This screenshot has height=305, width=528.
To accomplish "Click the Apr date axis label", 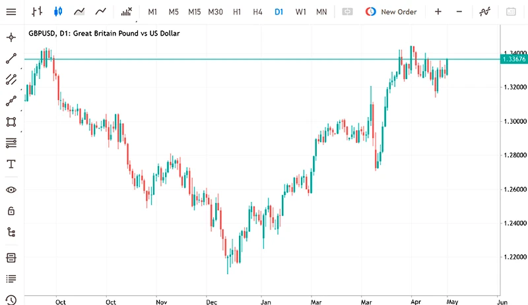I will coord(416,302).
